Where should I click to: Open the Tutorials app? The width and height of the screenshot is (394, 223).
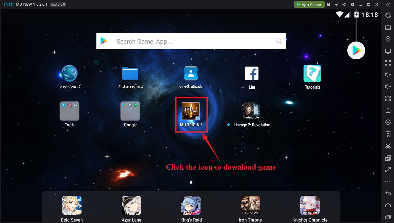(312, 73)
